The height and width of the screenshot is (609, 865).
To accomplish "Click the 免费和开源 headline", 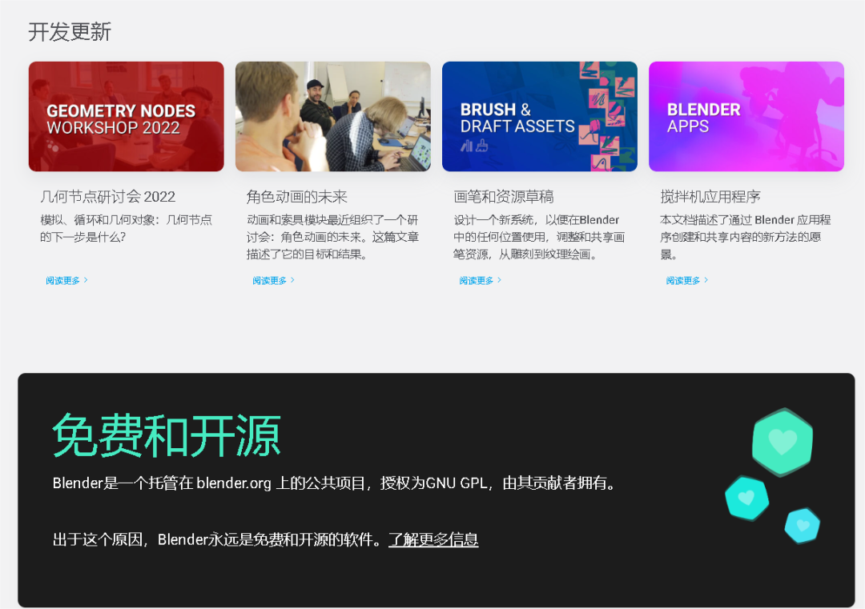I will tap(167, 436).
